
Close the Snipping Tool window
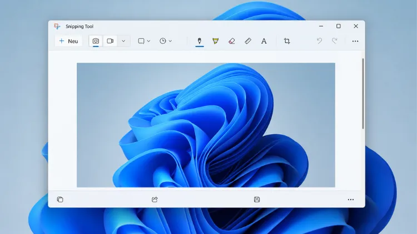point(356,26)
